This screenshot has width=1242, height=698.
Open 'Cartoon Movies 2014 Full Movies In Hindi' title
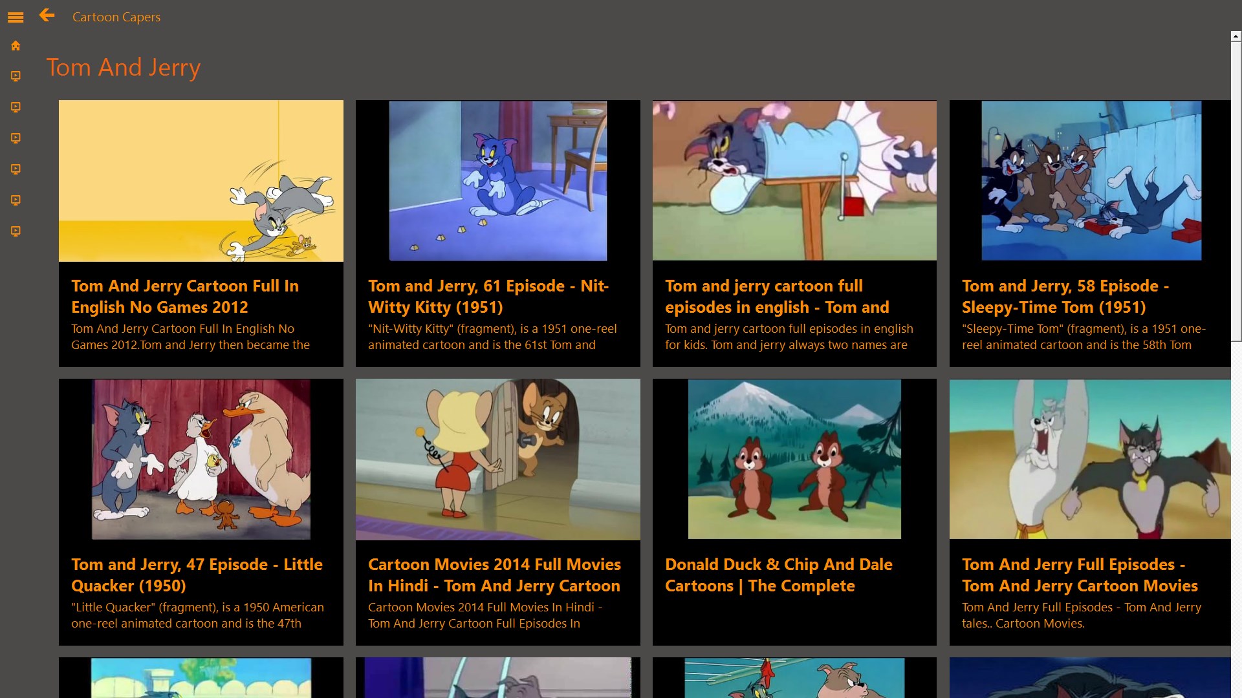click(494, 575)
